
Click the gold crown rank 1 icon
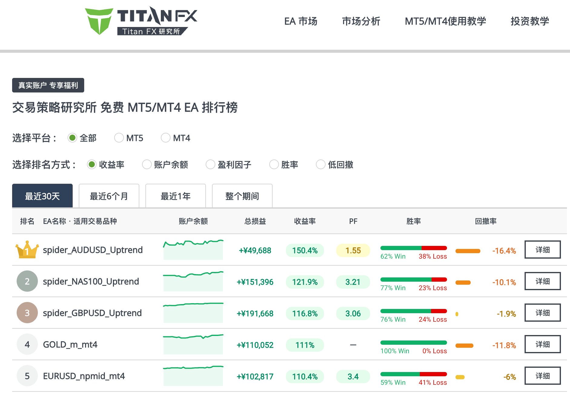click(x=27, y=250)
